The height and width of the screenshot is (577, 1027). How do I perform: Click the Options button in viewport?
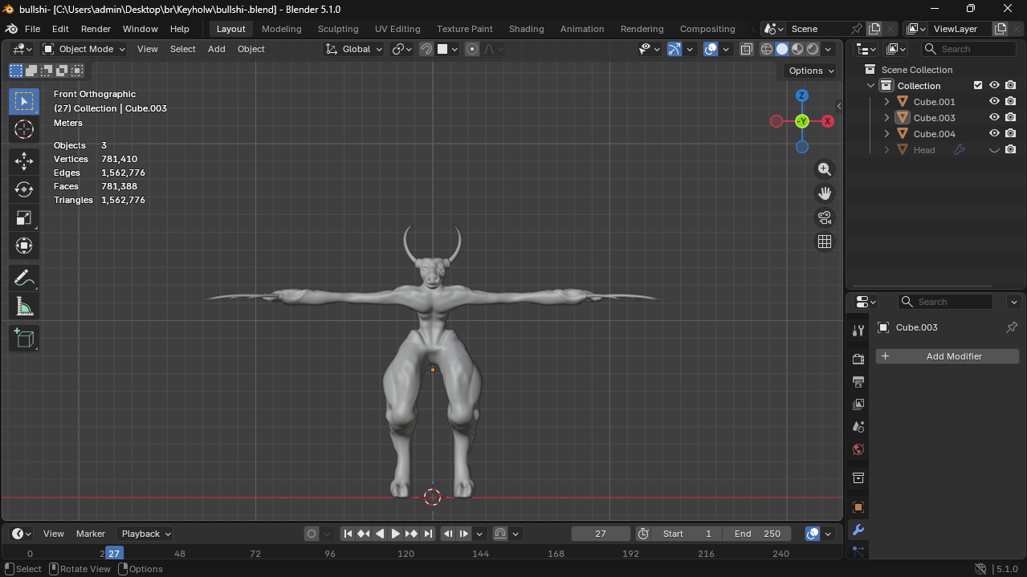(811, 71)
